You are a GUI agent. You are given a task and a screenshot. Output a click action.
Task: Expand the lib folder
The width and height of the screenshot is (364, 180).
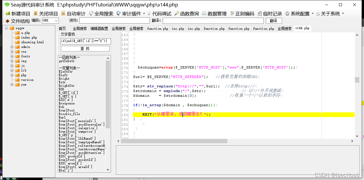click(12, 71)
